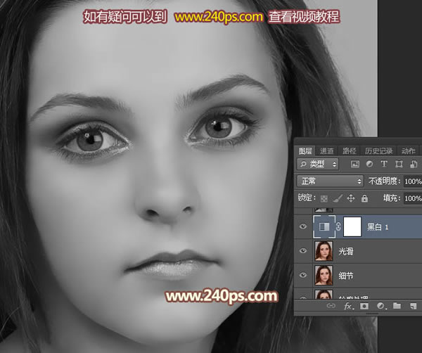This screenshot has height=353, width=422.
Task: Hide the 细节 layer
Action: coord(303,275)
